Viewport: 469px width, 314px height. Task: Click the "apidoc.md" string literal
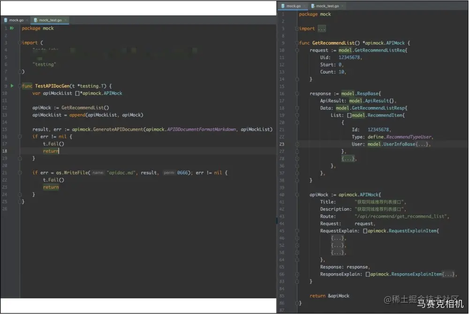pos(121,173)
